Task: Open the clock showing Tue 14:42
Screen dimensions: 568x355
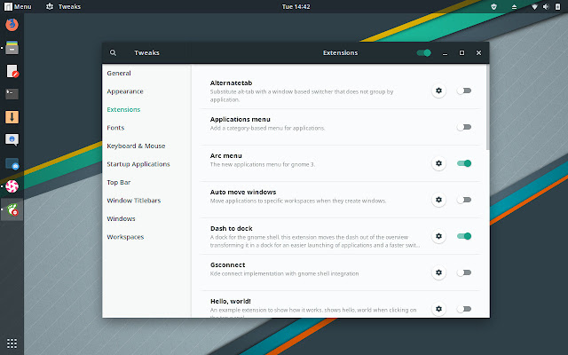Action: 296,6
